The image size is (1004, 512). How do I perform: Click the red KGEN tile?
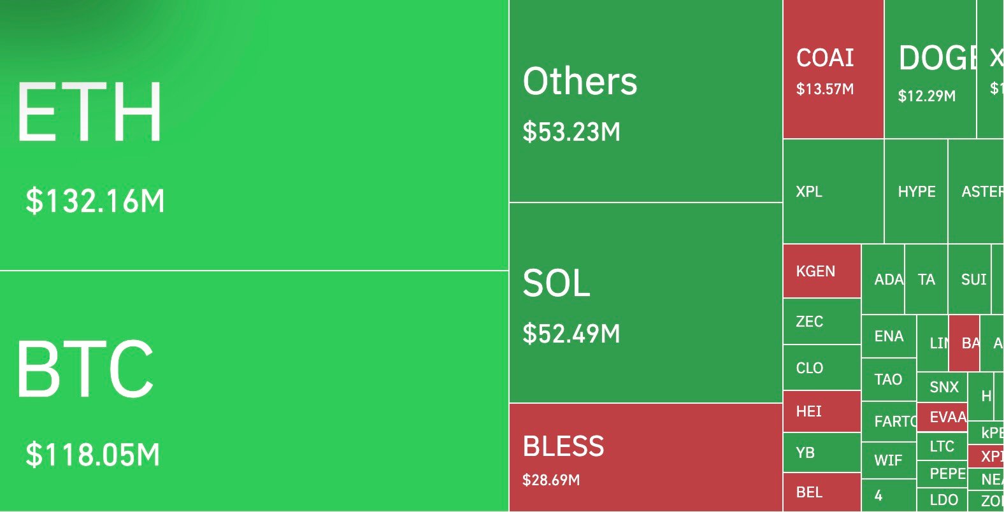(822, 271)
